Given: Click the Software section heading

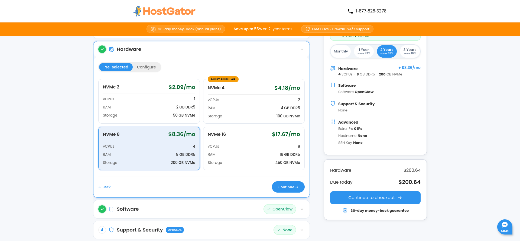Looking at the screenshot, I should (128, 209).
